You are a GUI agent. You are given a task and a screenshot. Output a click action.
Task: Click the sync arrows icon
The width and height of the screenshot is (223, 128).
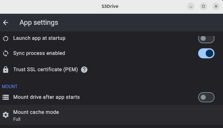point(6,53)
